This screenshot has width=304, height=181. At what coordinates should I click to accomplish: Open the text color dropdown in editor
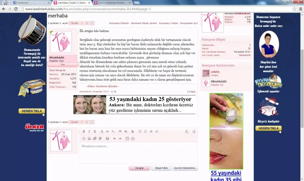(102, 132)
